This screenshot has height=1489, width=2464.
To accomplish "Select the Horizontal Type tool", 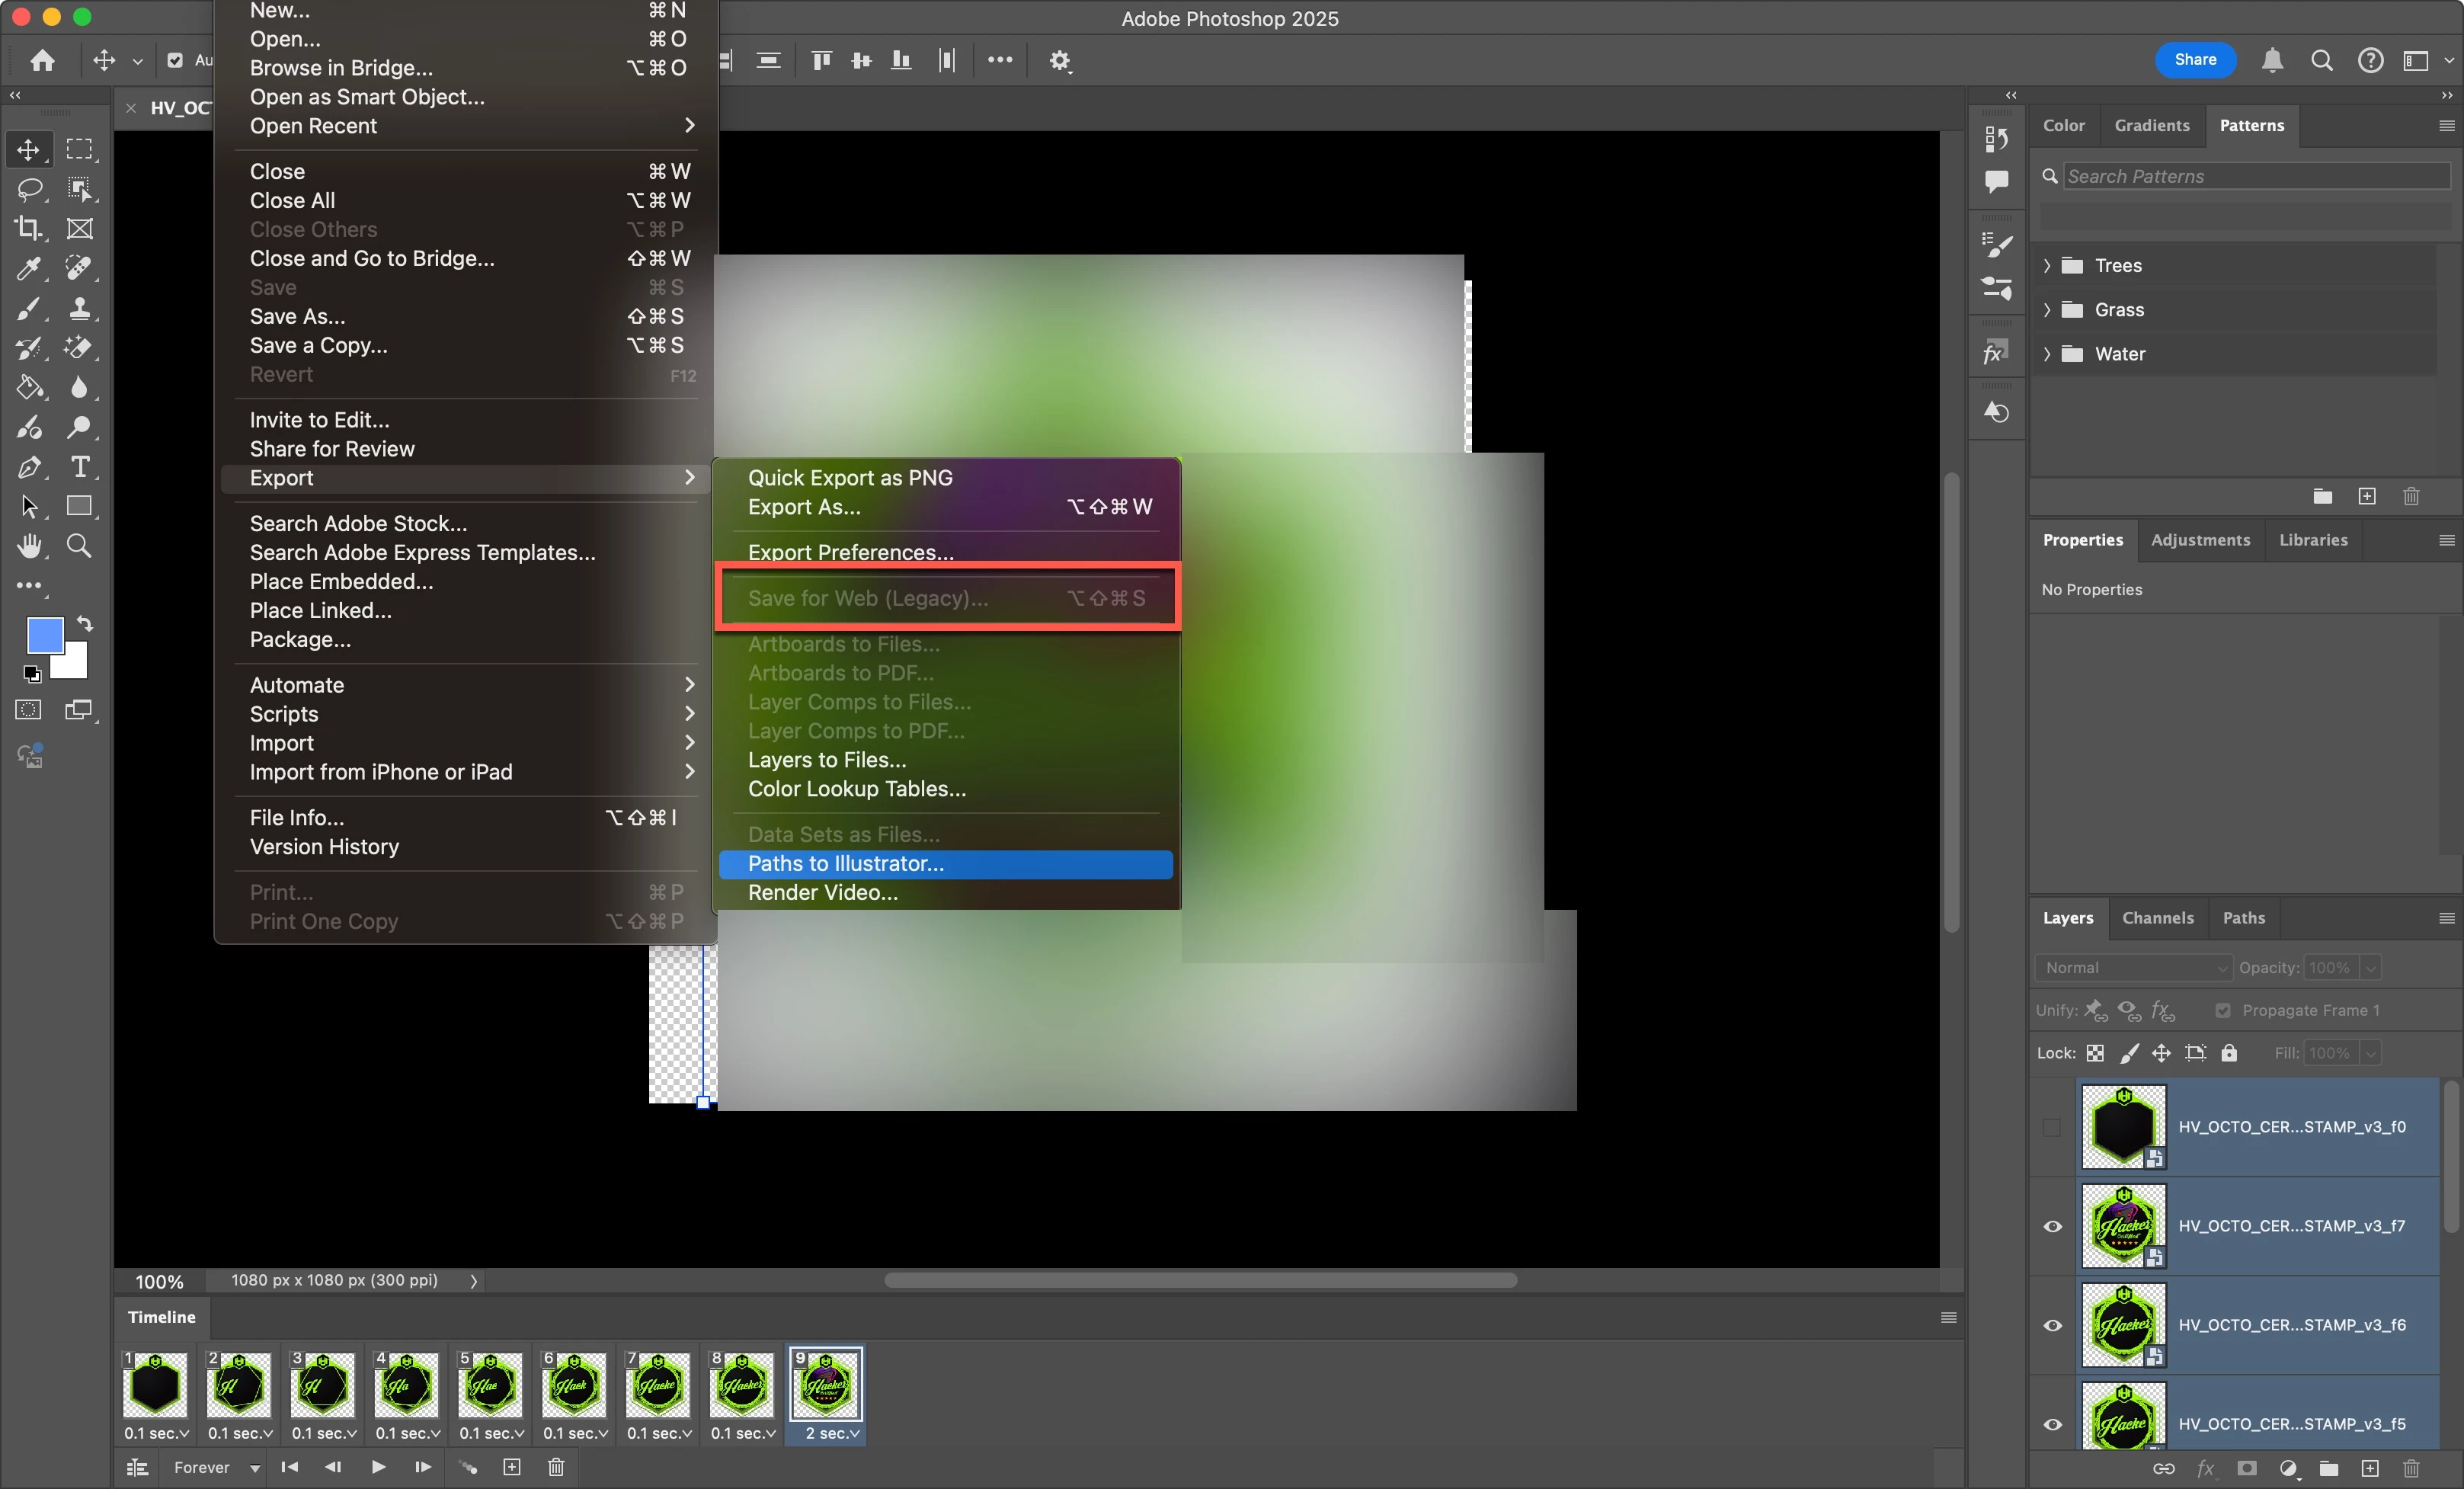I will 80,467.
